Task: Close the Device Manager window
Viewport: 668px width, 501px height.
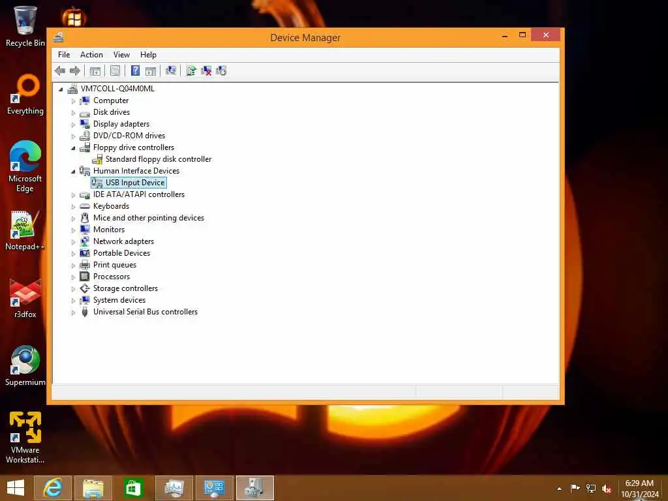Action: pyautogui.click(x=546, y=35)
